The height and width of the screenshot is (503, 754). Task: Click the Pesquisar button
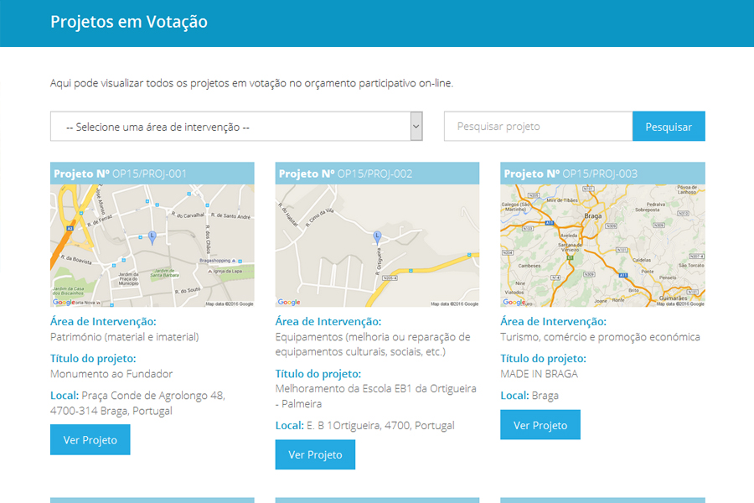(x=669, y=127)
